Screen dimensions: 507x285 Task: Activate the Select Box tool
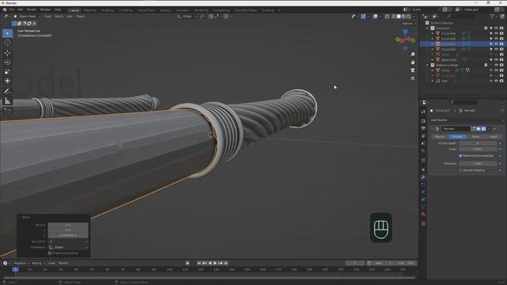(7, 33)
